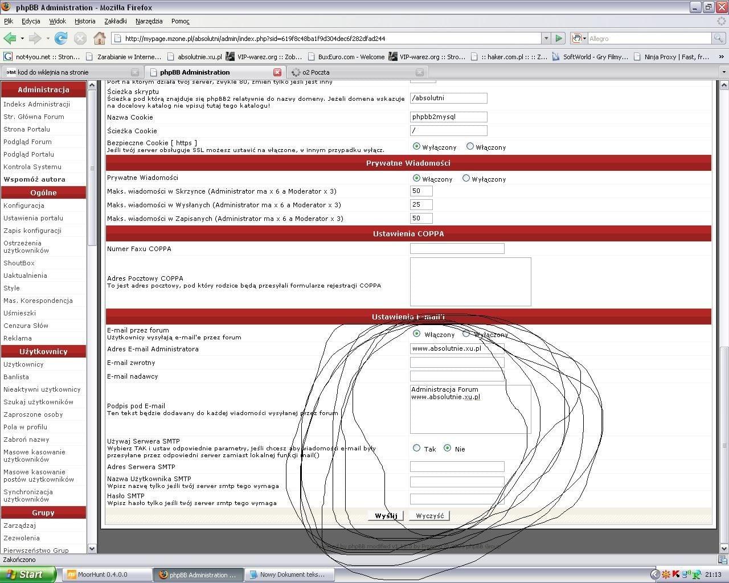Image resolution: width=729 pixels, height=583 pixels.
Task: Click the Adres Serwera SMTP field
Action: [x=457, y=466]
